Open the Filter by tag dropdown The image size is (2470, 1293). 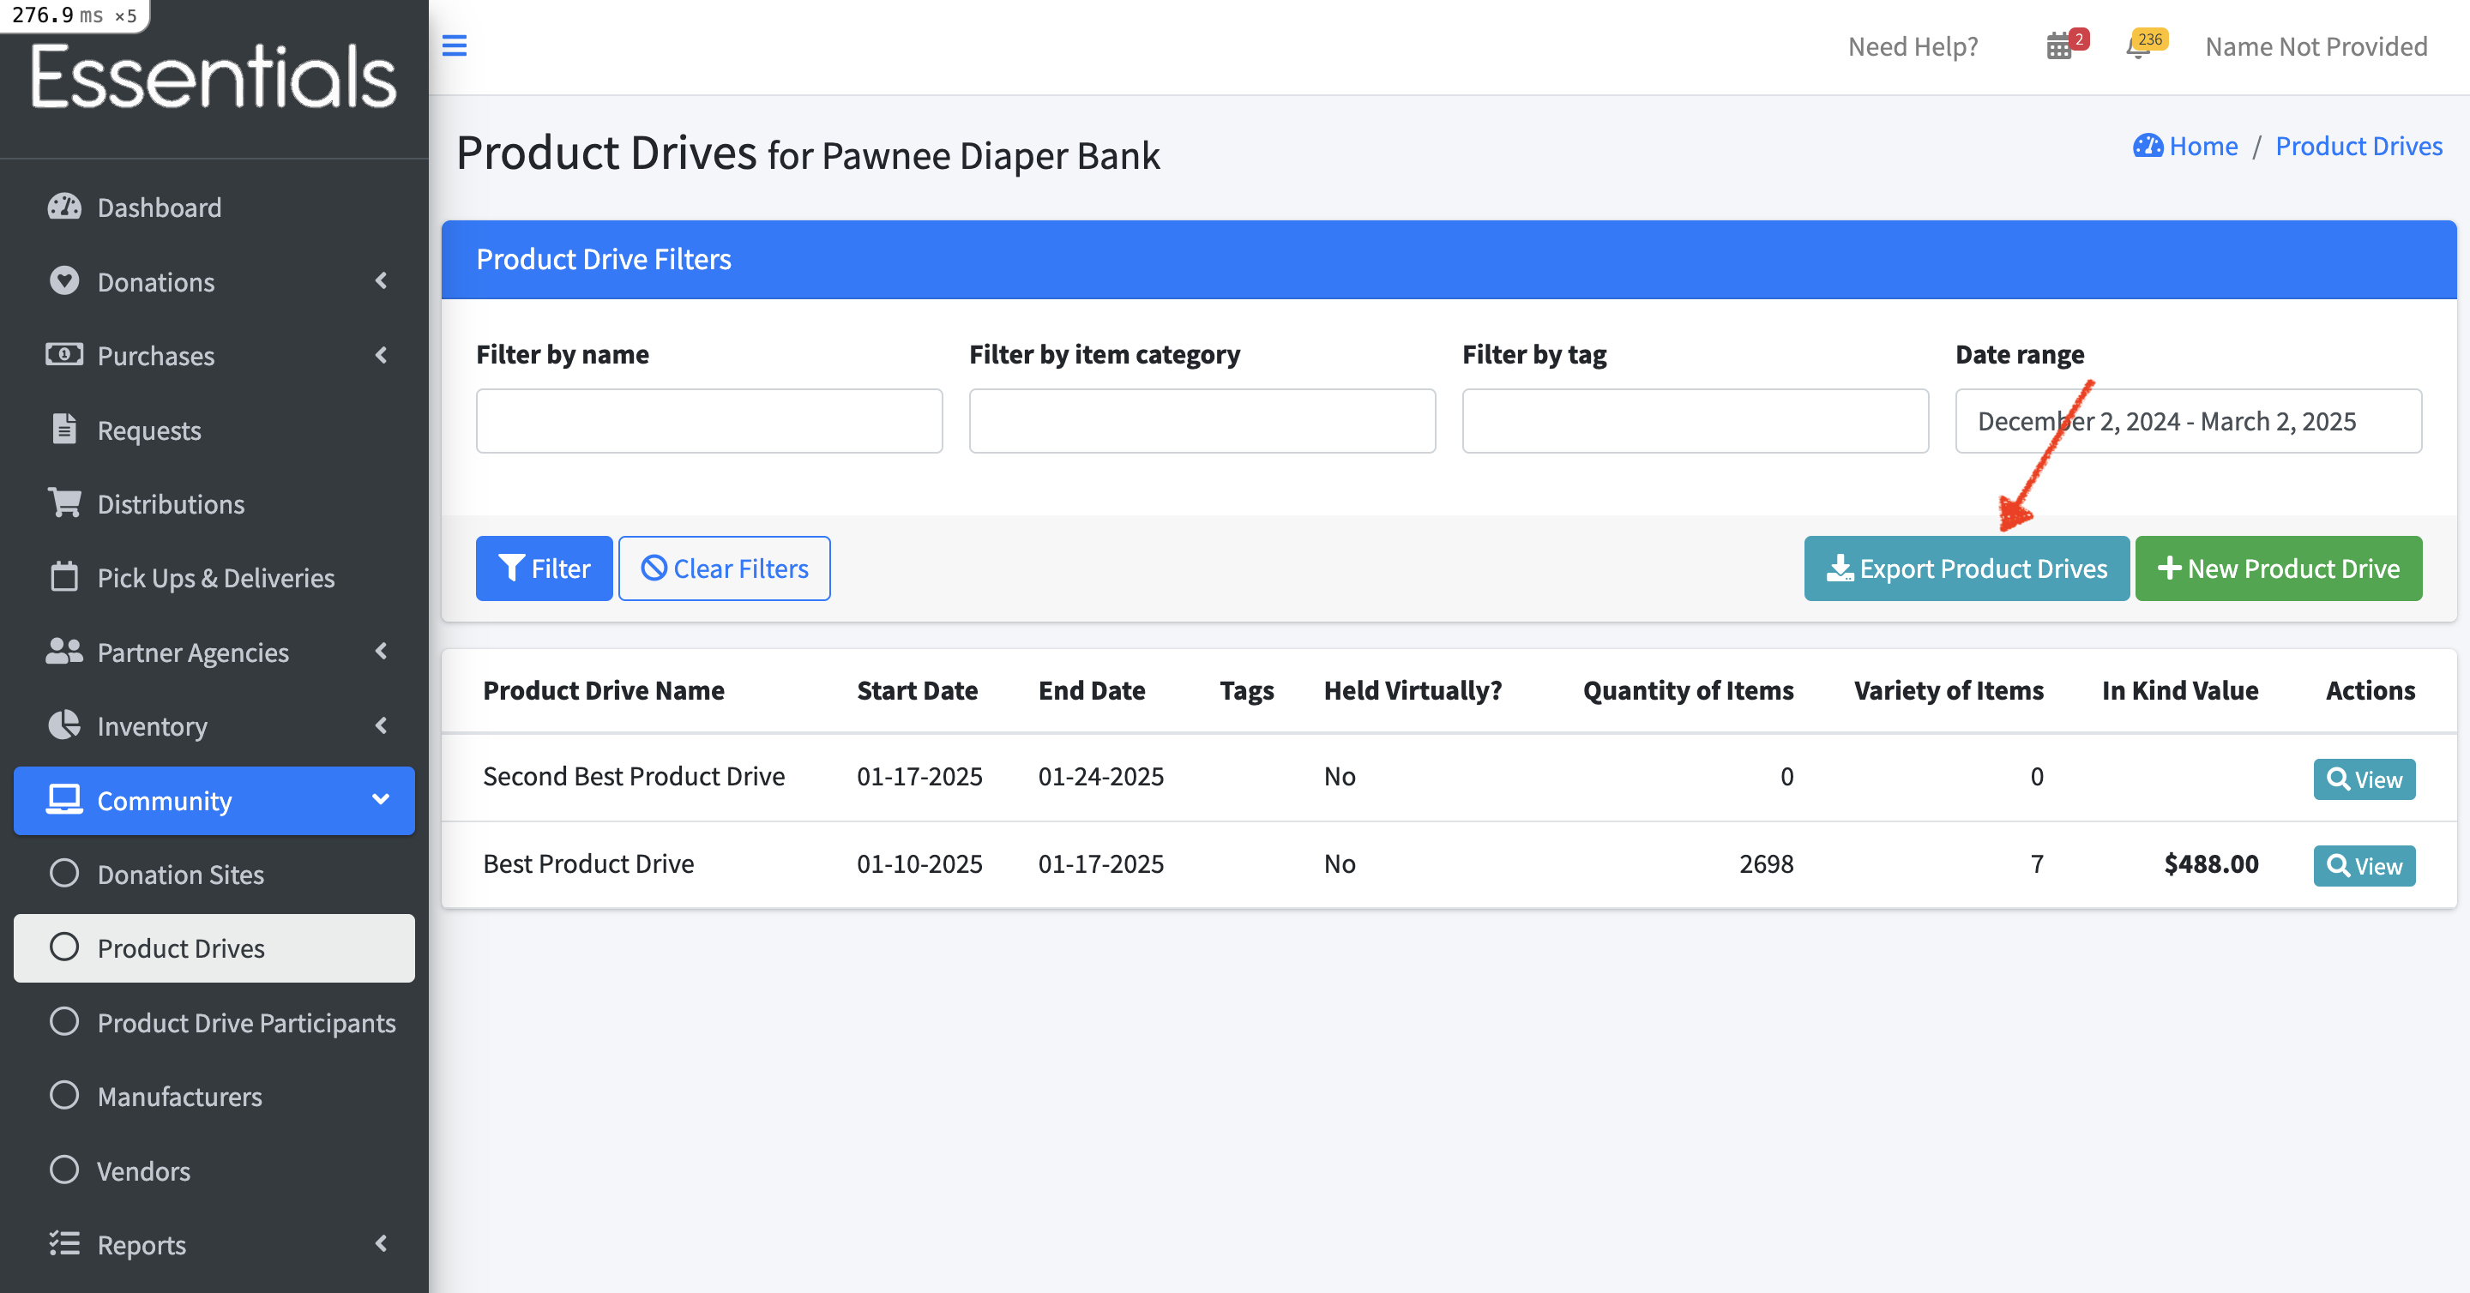[x=1696, y=421]
